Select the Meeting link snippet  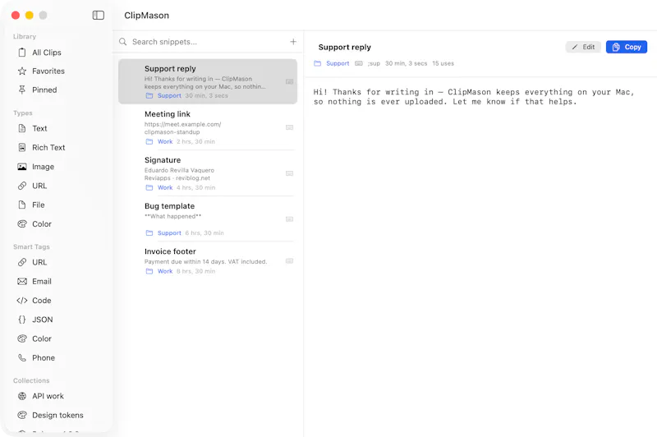(x=208, y=127)
